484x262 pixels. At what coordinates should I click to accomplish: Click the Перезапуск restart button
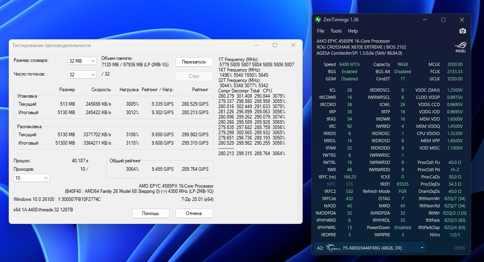pyautogui.click(x=194, y=62)
